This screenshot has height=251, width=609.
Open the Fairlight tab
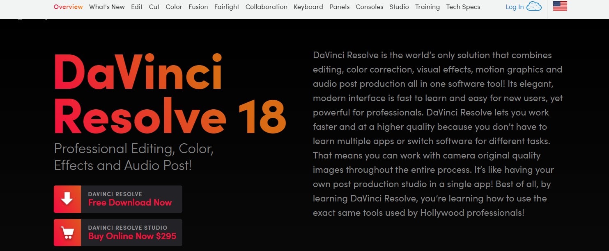[x=227, y=7]
